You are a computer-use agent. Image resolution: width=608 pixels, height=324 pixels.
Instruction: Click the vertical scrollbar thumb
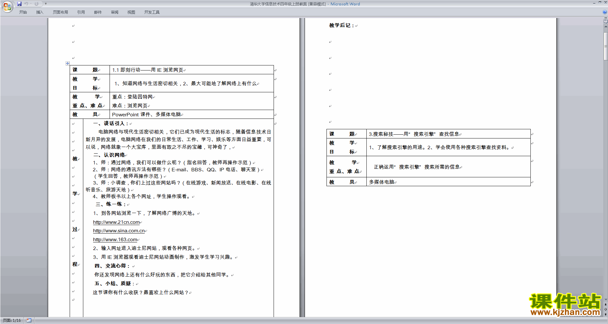click(605, 46)
